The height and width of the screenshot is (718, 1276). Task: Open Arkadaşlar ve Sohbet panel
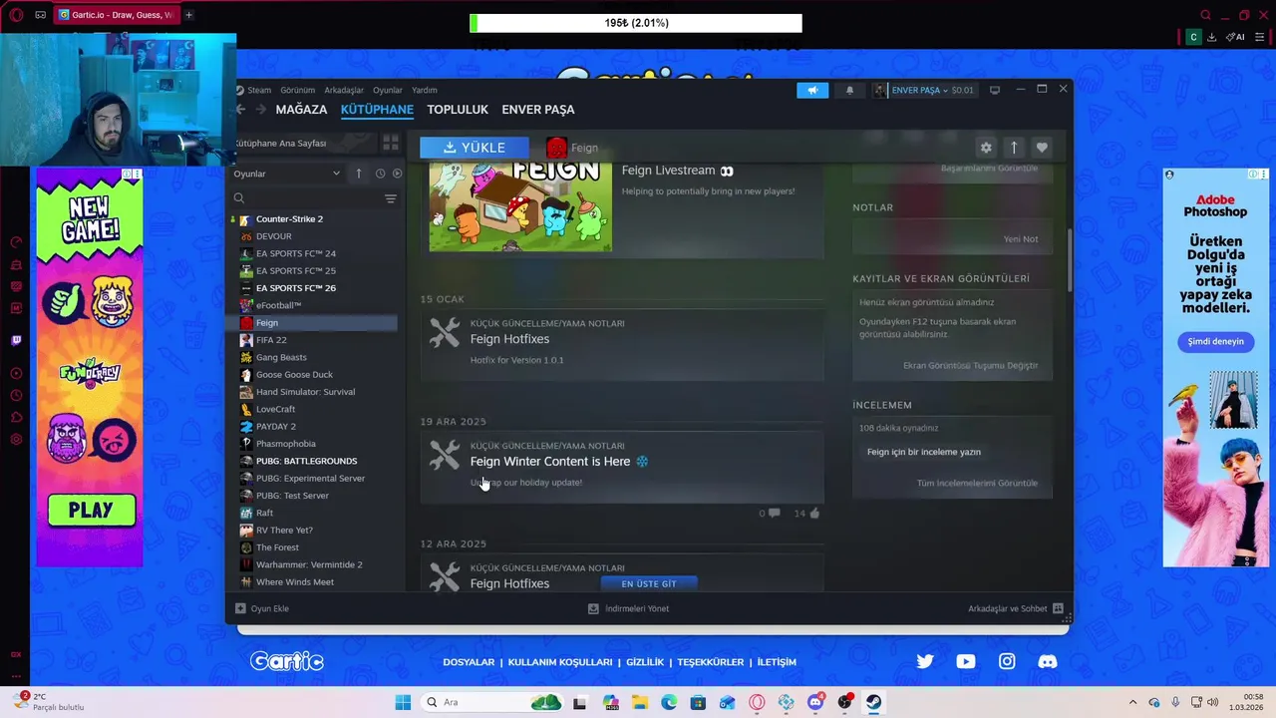(1016, 608)
